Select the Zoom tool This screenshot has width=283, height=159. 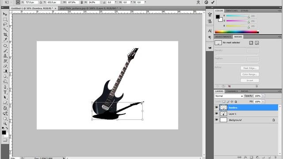pyautogui.click(x=5, y=124)
